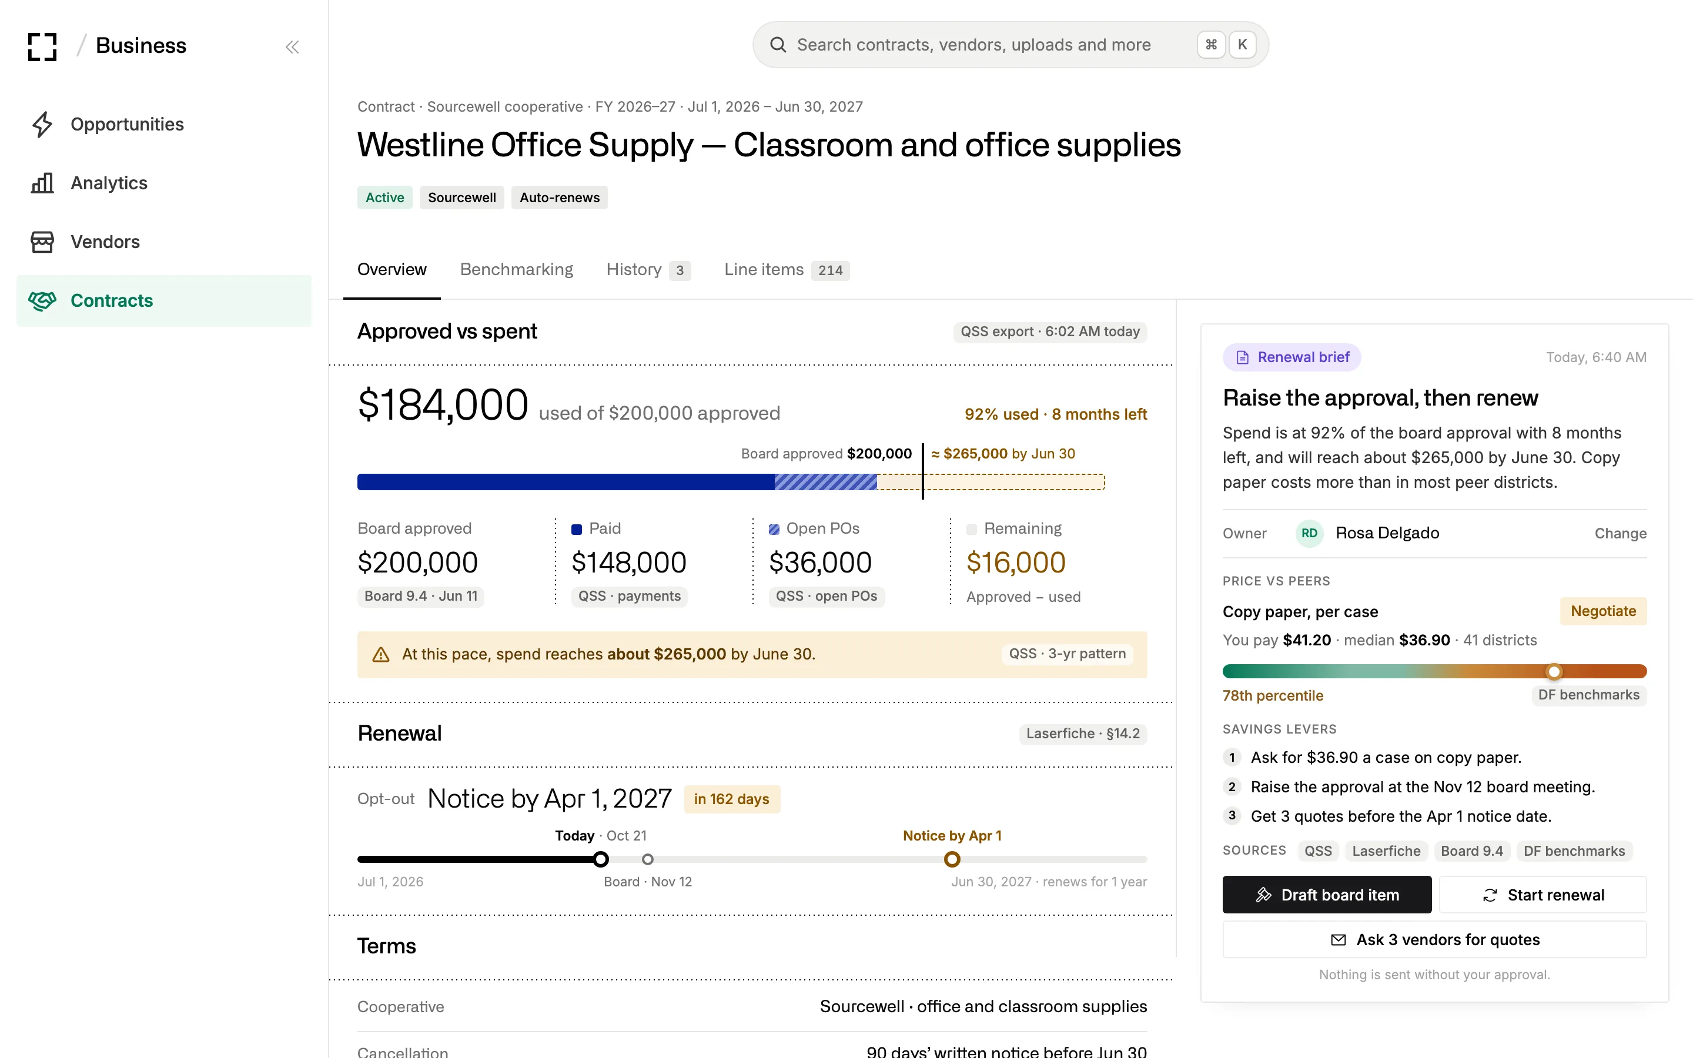Select the Overview tab
1693x1058 pixels.
[392, 269]
